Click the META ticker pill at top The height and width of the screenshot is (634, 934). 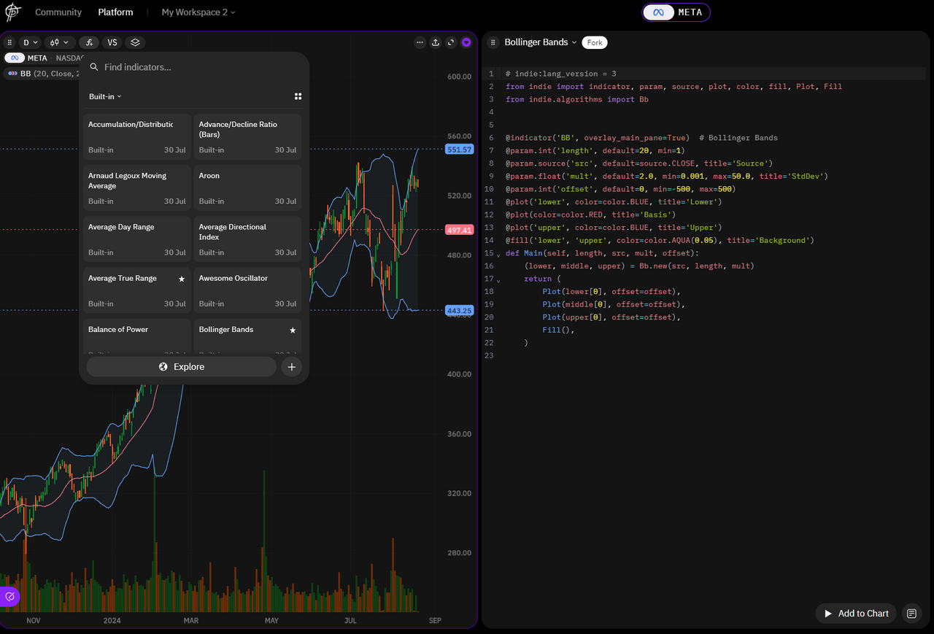(676, 12)
